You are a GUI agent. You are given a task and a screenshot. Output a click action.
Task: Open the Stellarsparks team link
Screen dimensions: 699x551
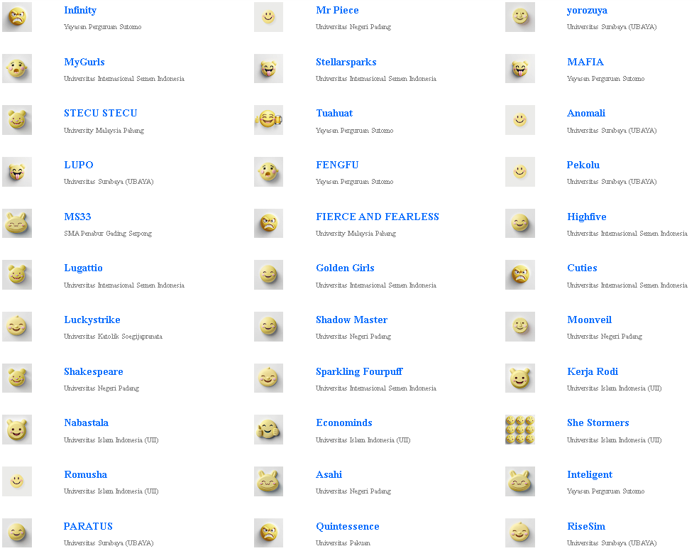346,62
